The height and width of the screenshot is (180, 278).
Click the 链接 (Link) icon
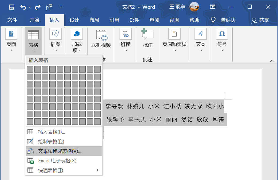pyautogui.click(x=125, y=34)
